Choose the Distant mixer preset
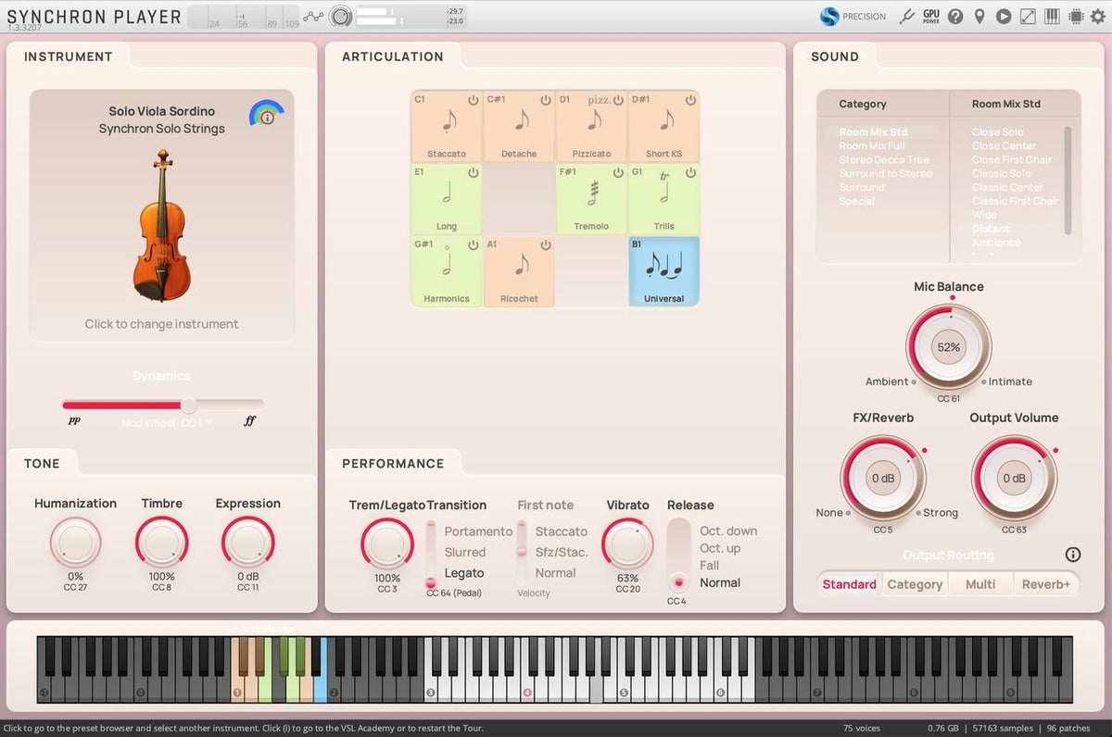The height and width of the screenshot is (737, 1112). (991, 229)
